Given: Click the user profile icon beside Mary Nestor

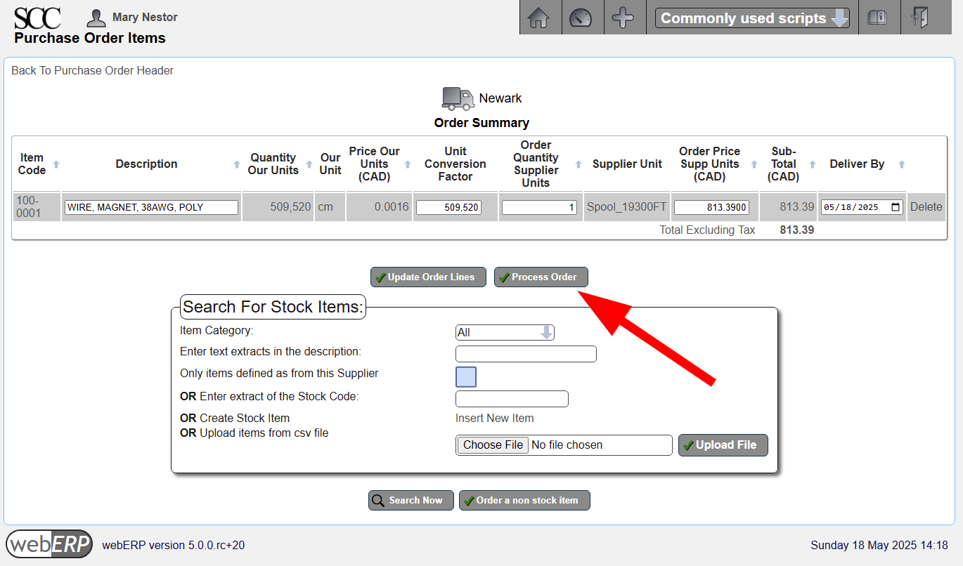Looking at the screenshot, I should [96, 18].
